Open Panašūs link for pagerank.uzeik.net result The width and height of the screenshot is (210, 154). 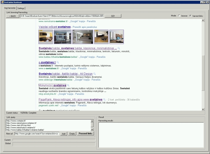(82, 105)
